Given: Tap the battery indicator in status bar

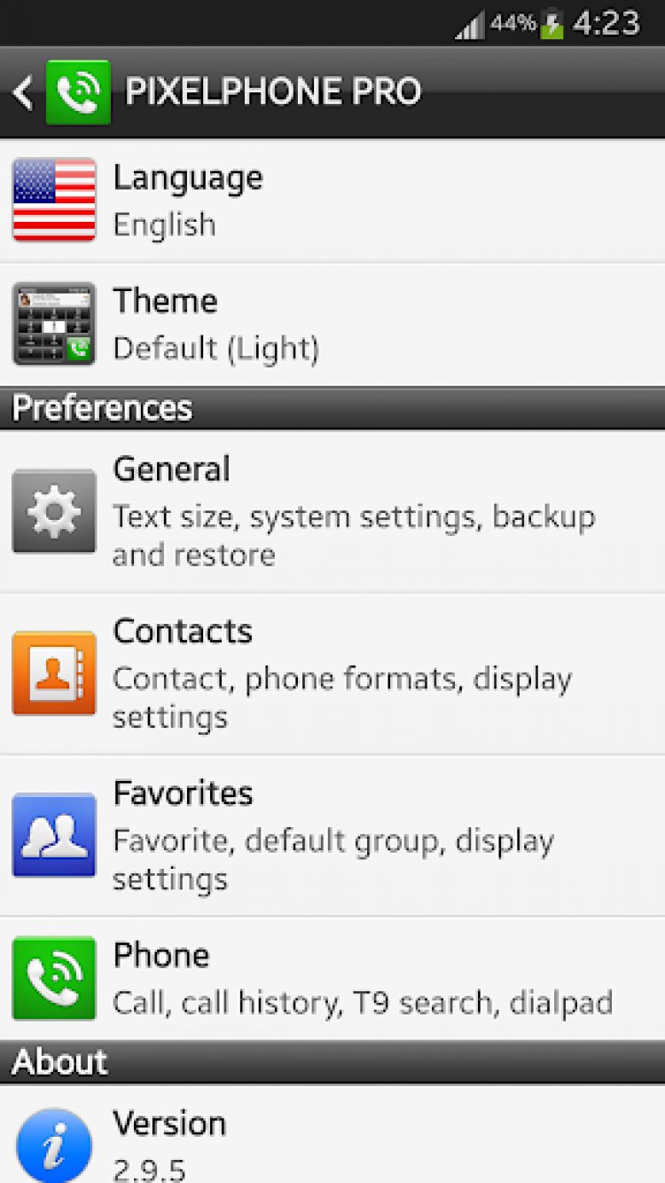Looking at the screenshot, I should click(552, 24).
